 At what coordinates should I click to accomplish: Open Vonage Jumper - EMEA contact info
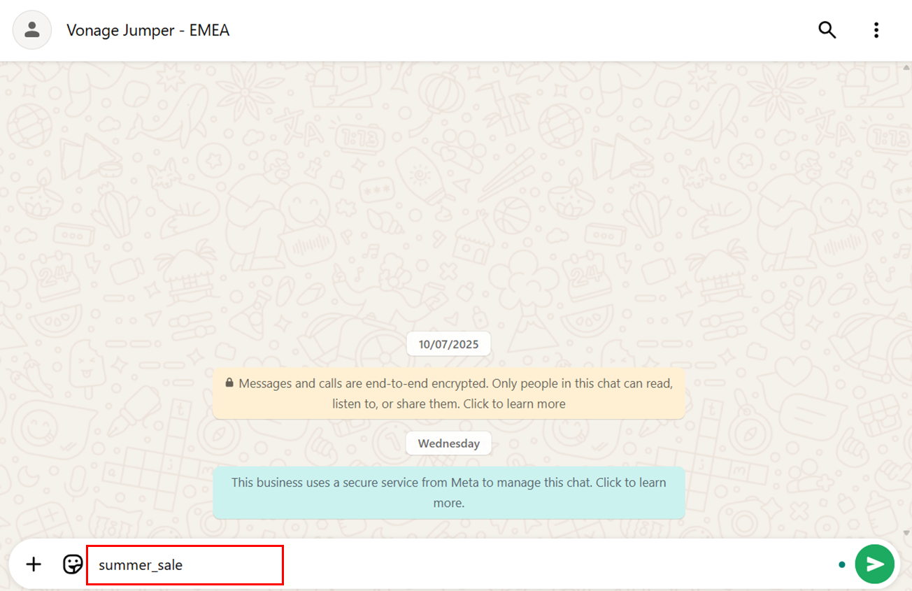tap(148, 30)
